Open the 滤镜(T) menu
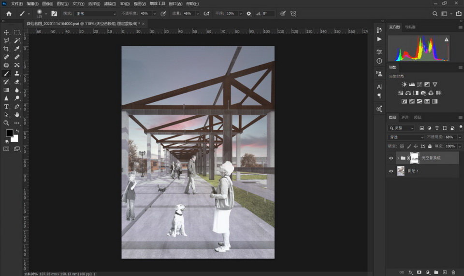 tap(111, 3)
